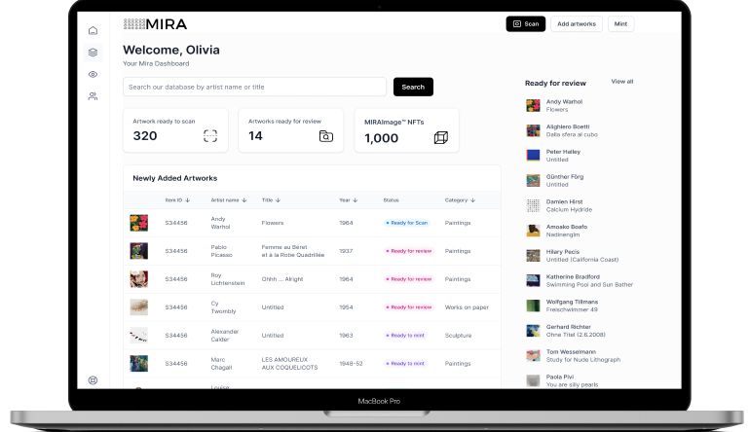Image resolution: width=749 pixels, height=432 pixels.
Task: Click the cube icon beside 1,000 NFTs
Action: coord(441,137)
